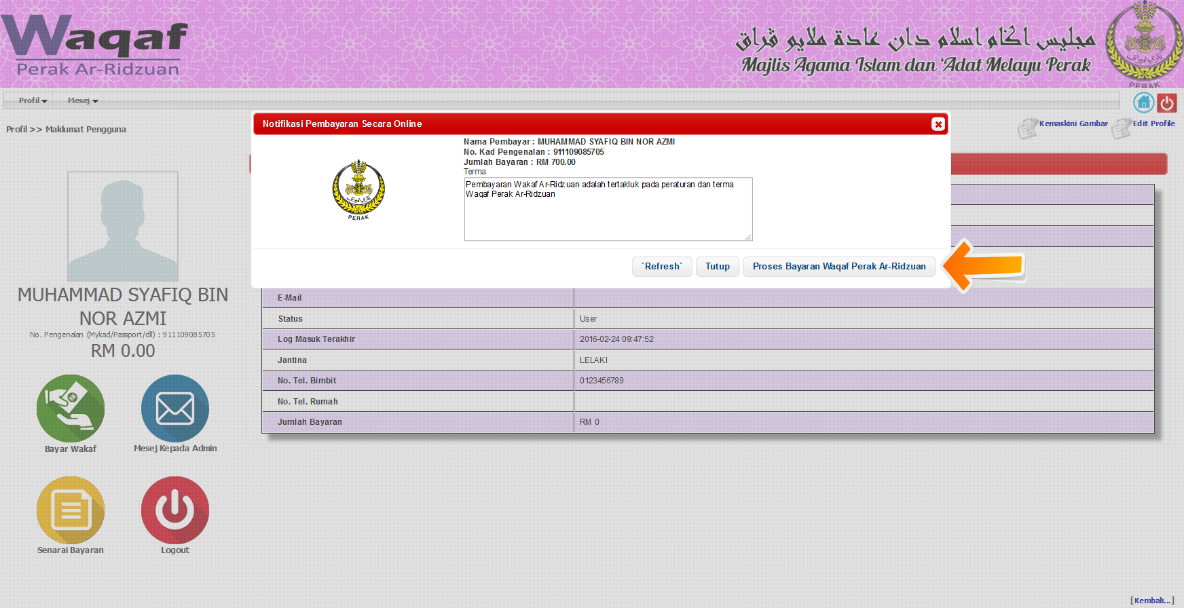Click the red Logout power icon
Viewport: 1184px width, 608px height.
coord(175,510)
